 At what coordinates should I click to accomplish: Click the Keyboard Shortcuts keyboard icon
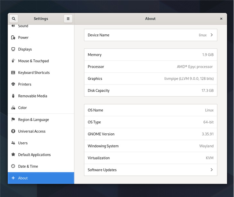coord(13,73)
